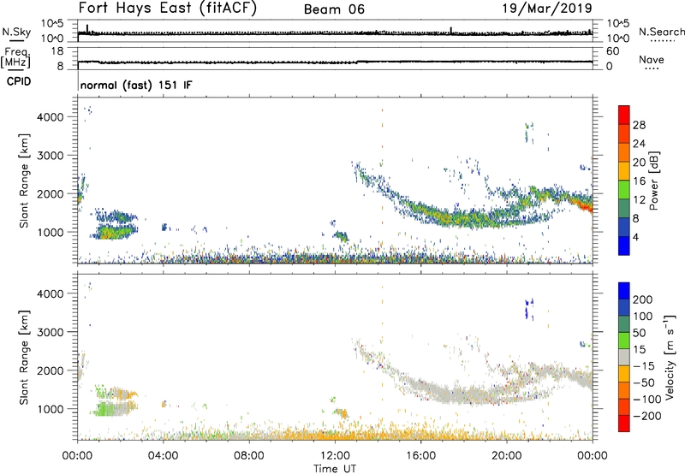Click the 28 dB tick label on power colorbar
The width and height of the screenshot is (685, 474).
639,125
